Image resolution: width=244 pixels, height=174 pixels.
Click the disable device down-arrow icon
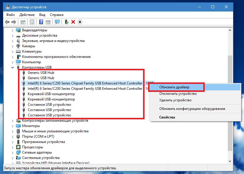coord(80,22)
